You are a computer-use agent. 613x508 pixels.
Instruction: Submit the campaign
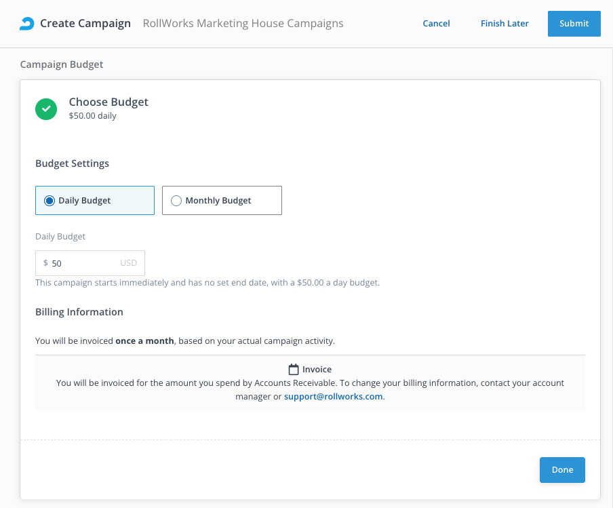574,24
